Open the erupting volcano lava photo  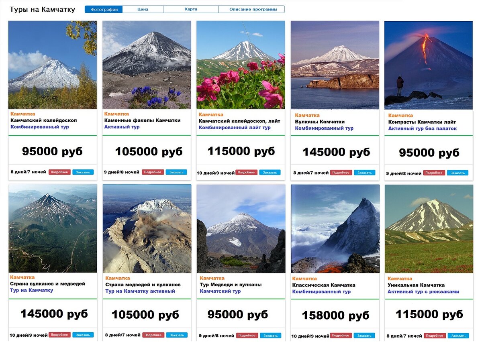coord(429,65)
